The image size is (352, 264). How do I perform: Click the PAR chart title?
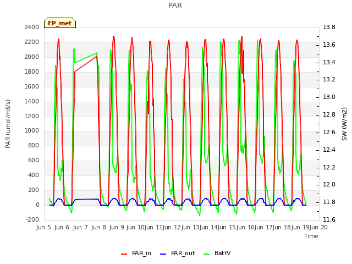[175, 5]
